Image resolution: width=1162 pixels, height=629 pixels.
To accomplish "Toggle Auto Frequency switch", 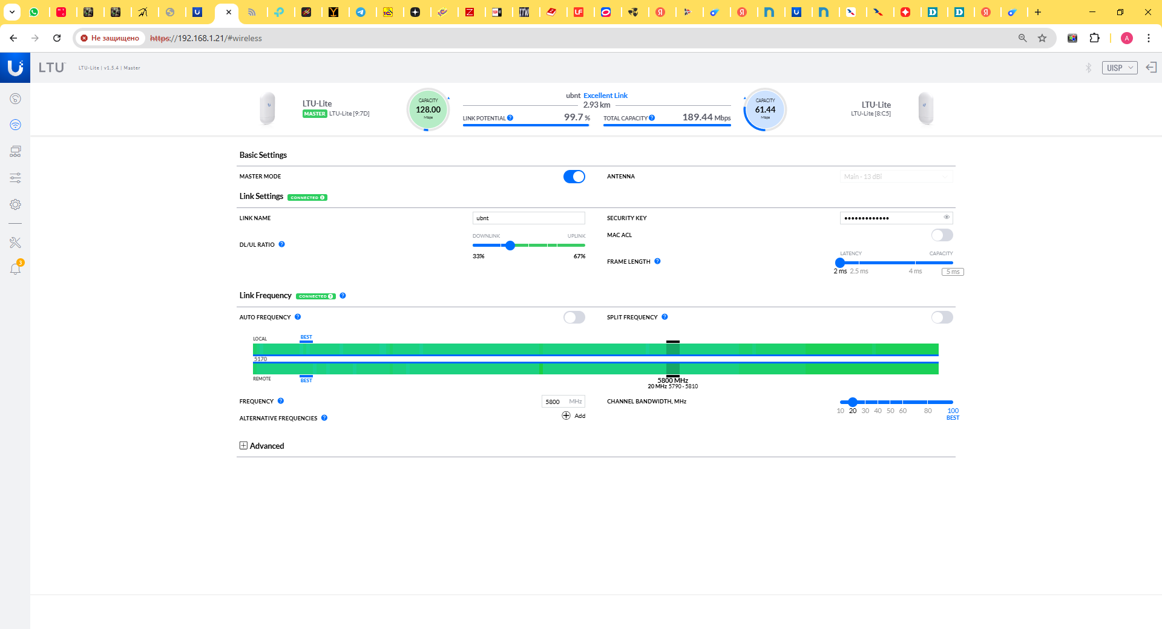I will [574, 318].
